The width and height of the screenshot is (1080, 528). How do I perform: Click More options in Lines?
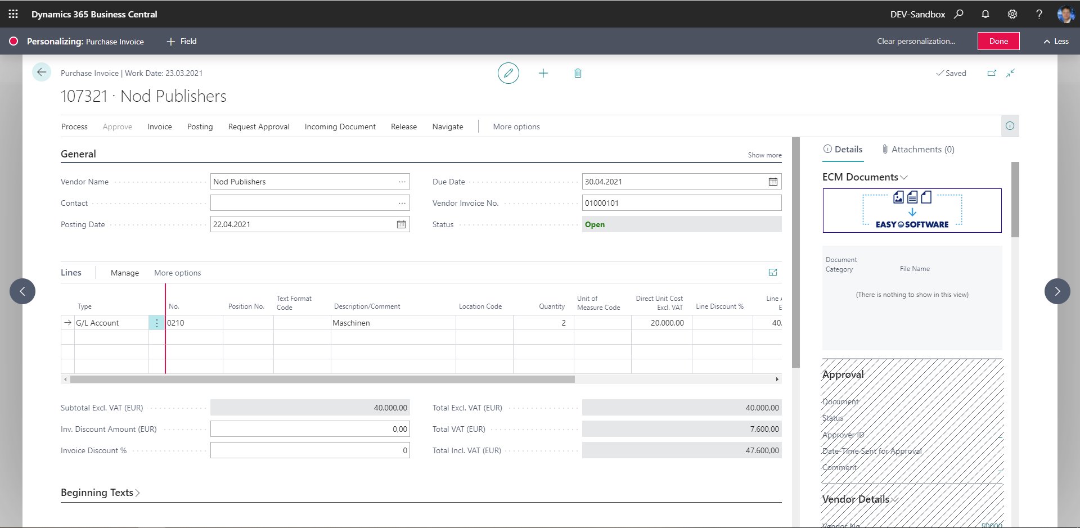[178, 273]
